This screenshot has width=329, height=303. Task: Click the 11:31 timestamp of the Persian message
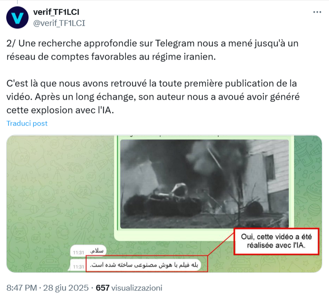click(x=79, y=267)
